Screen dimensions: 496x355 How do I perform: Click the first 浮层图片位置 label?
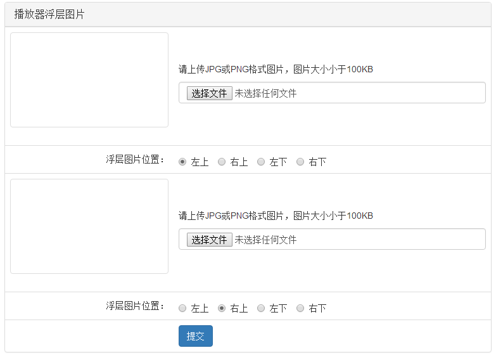(135, 159)
